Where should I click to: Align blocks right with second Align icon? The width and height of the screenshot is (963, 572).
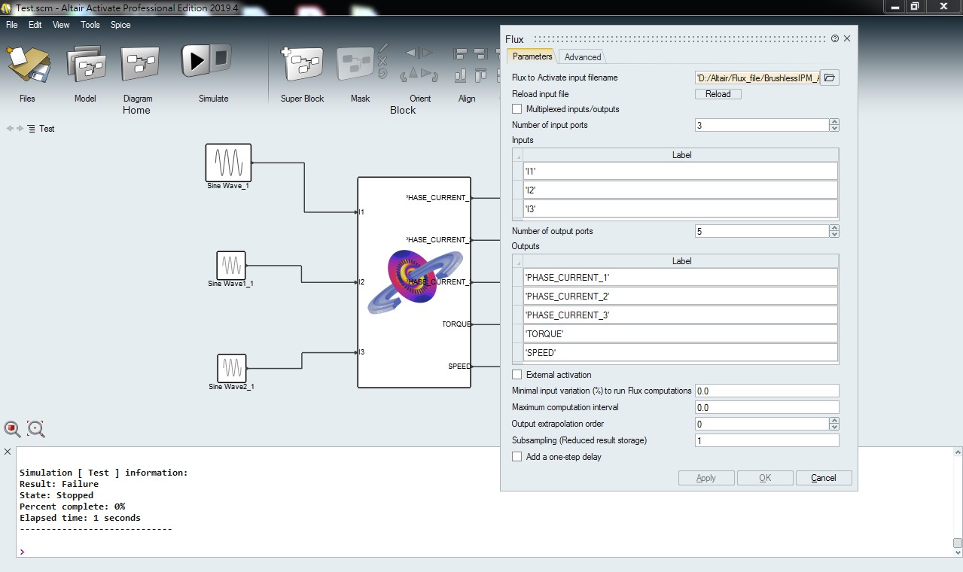(480, 54)
